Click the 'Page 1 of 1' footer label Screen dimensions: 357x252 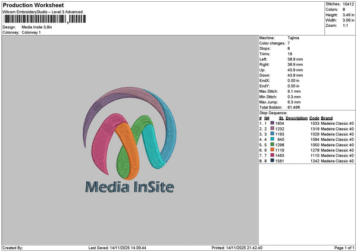pyautogui.click(x=345, y=248)
